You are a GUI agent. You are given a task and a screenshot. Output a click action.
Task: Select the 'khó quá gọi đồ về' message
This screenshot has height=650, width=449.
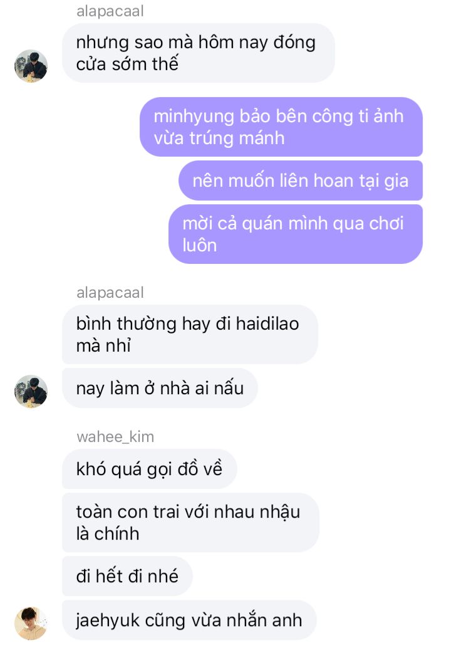pyautogui.click(x=150, y=469)
